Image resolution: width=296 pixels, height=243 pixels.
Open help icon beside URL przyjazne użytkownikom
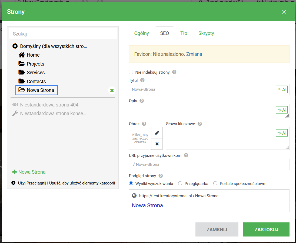186,155
